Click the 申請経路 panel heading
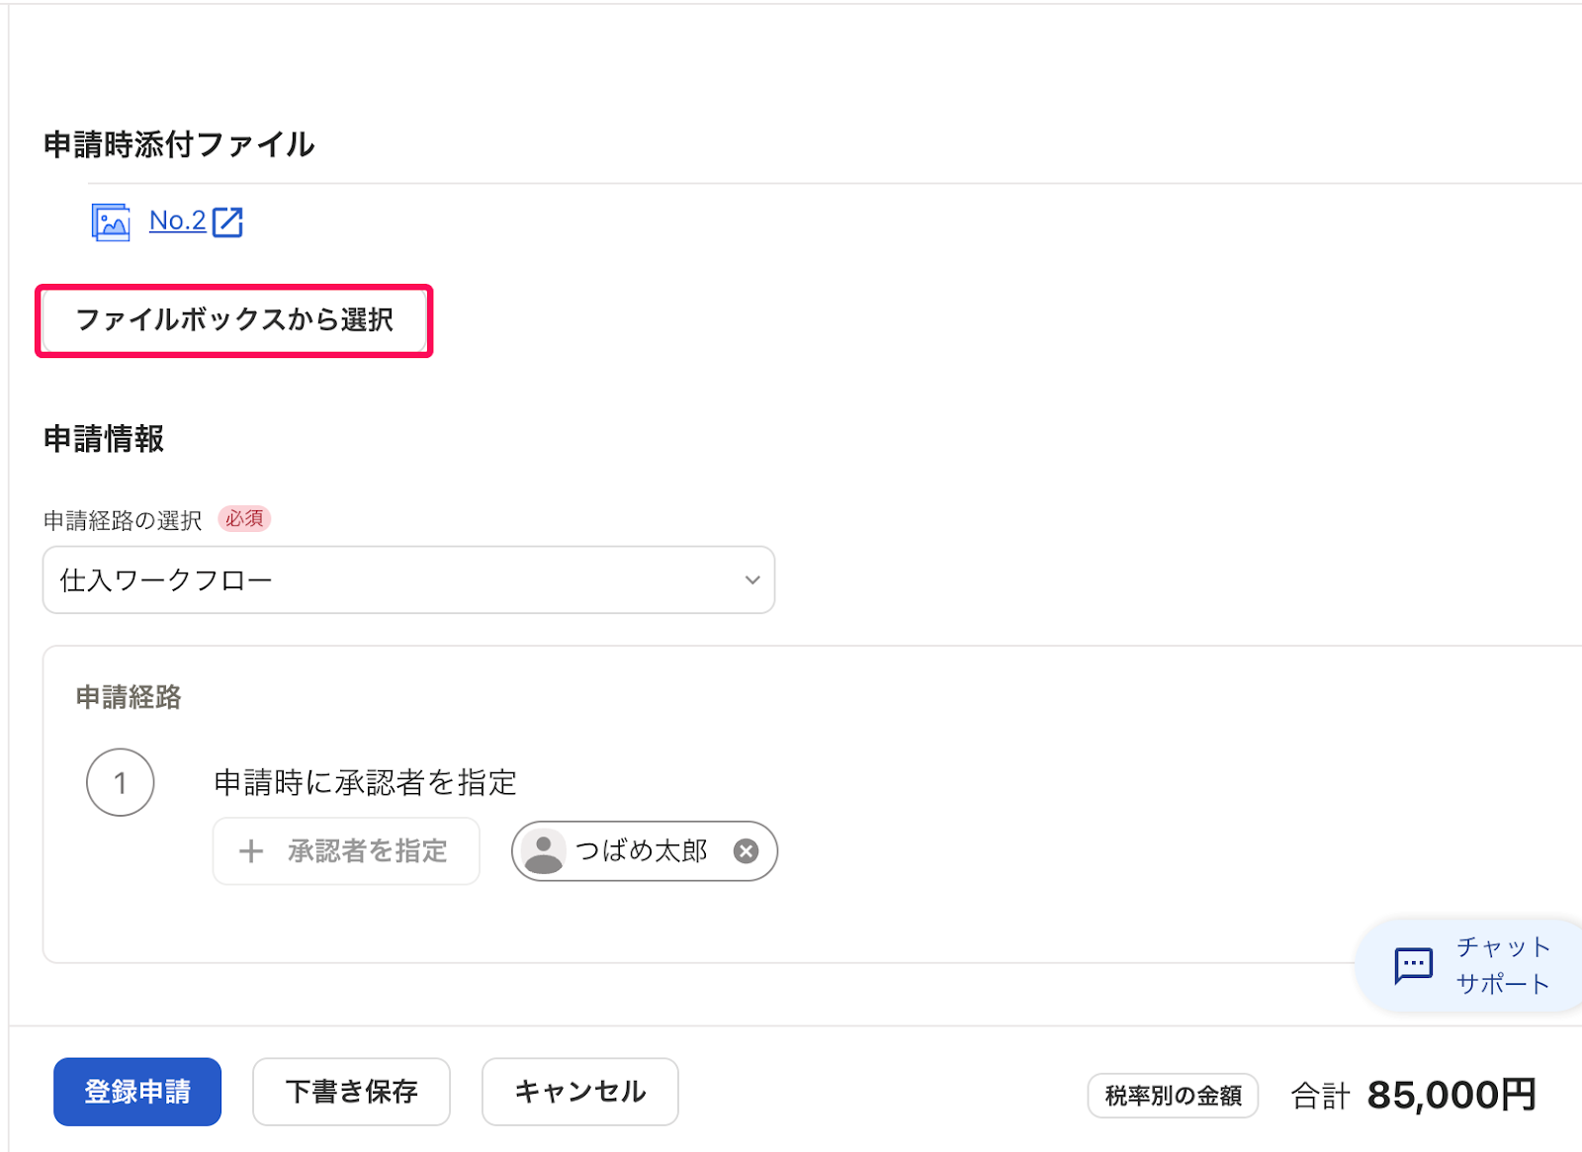This screenshot has height=1152, width=1582. tap(129, 697)
